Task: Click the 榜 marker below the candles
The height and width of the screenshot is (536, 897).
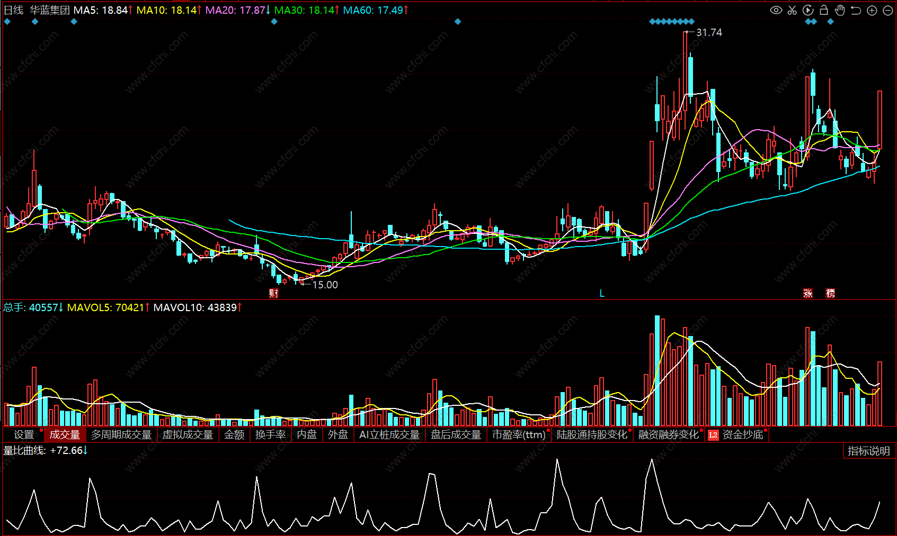Action: [x=830, y=293]
